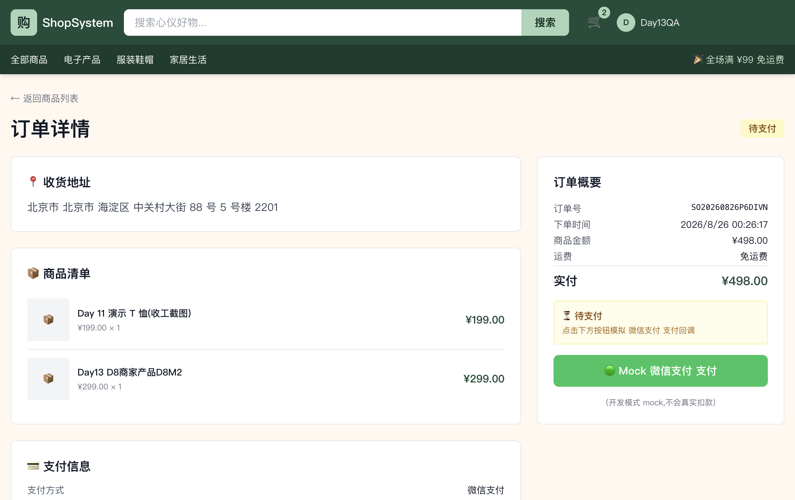The height and width of the screenshot is (500, 795).
Task: Click the 搜索 button
Action: [x=545, y=23]
